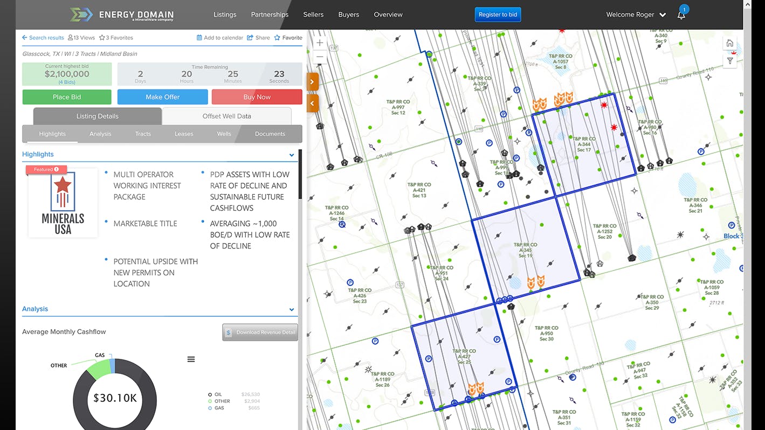
Task: Zoom out on the map
Action: tap(320, 57)
